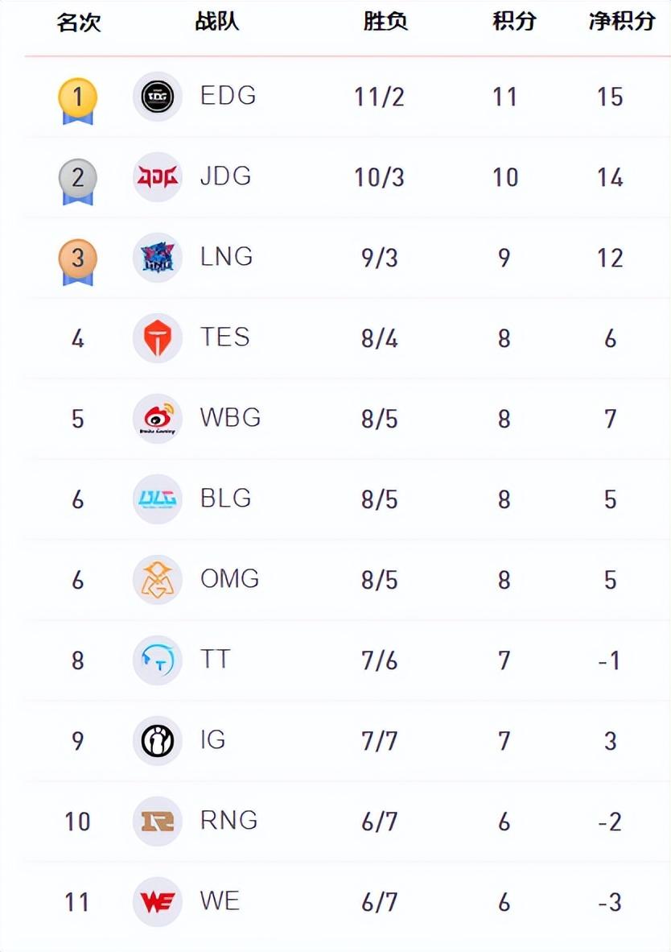Click the OMG team logo
671x952 pixels.
(157, 580)
